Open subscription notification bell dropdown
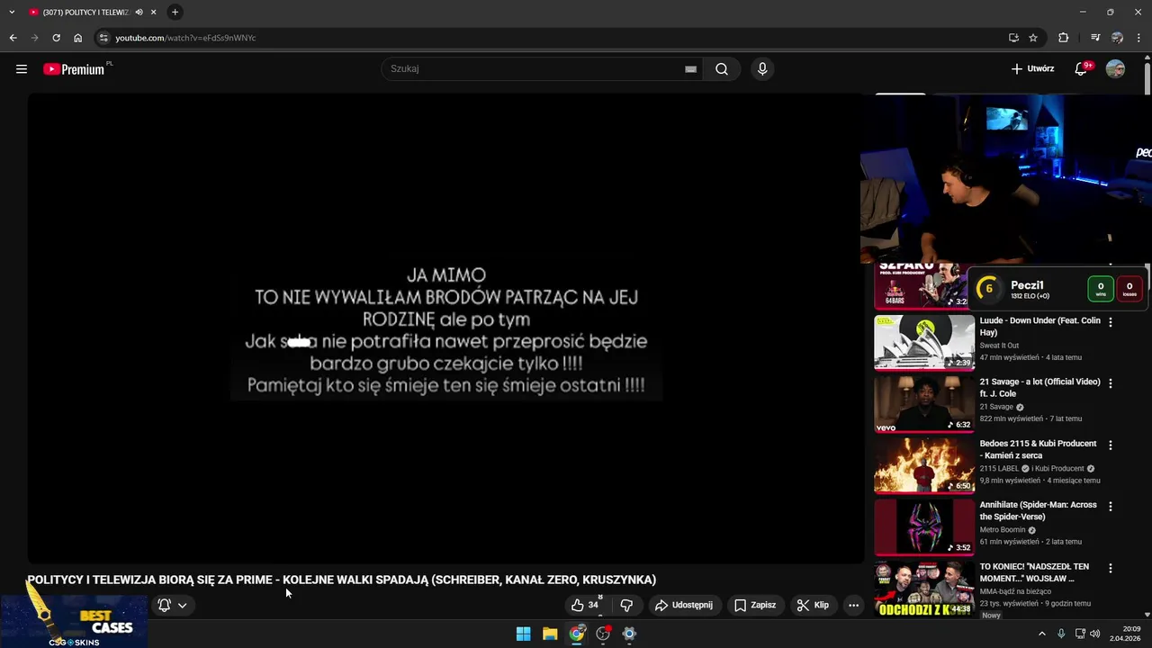The height and width of the screenshot is (648, 1152). [x=172, y=605]
